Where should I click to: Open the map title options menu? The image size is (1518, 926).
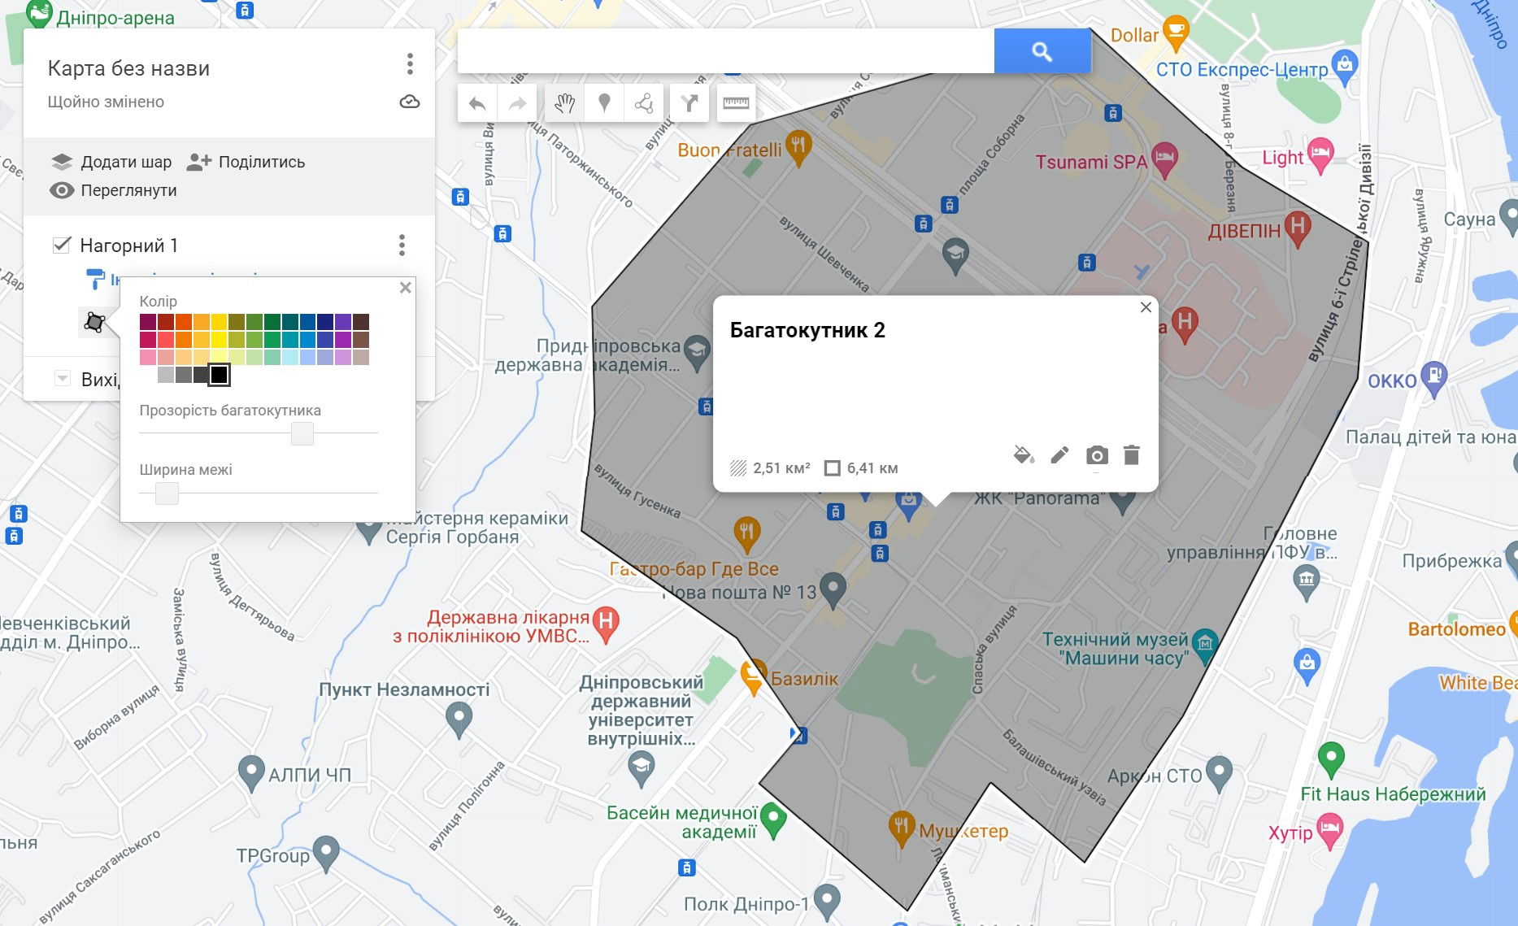[410, 64]
